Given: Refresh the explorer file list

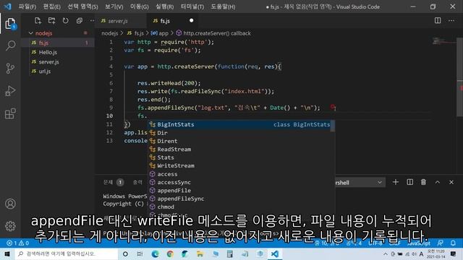Looking at the screenshot, I should tap(65, 21).
